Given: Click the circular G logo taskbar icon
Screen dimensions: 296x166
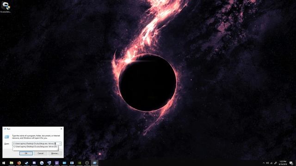Looking at the screenshot, I should click(x=42, y=163).
